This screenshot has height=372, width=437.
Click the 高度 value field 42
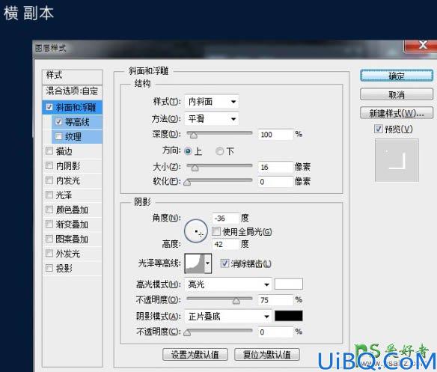click(225, 244)
